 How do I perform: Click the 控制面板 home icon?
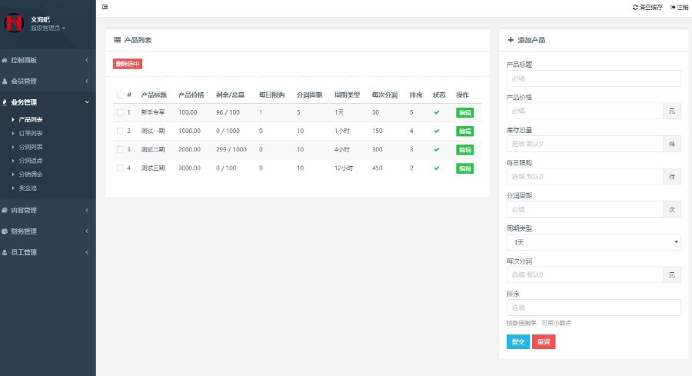point(5,60)
